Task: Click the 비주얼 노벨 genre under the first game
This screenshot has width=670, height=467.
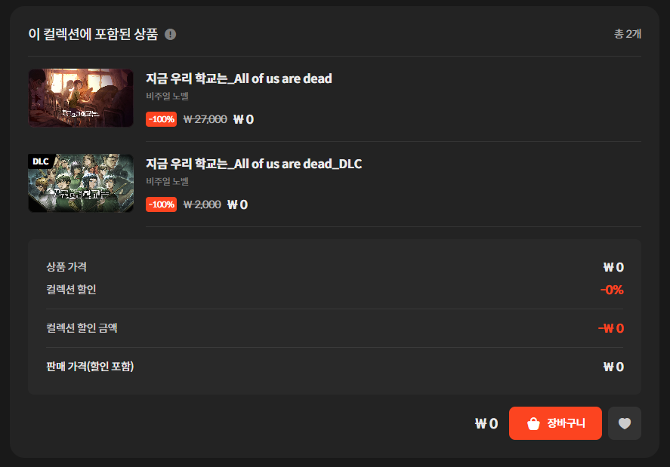Action: (167, 96)
